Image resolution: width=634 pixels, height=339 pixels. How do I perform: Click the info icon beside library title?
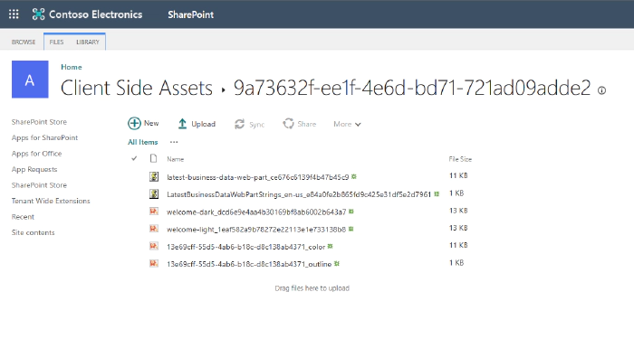[x=601, y=90]
